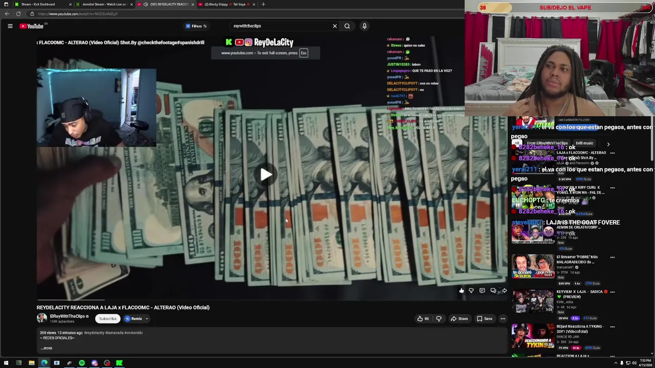
Task: Click the browser address bar URL
Action: tap(78, 14)
